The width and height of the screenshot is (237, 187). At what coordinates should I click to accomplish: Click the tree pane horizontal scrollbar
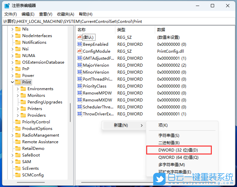pyautogui.click(x=31, y=182)
